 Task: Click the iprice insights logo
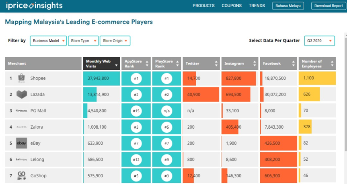[34, 6]
